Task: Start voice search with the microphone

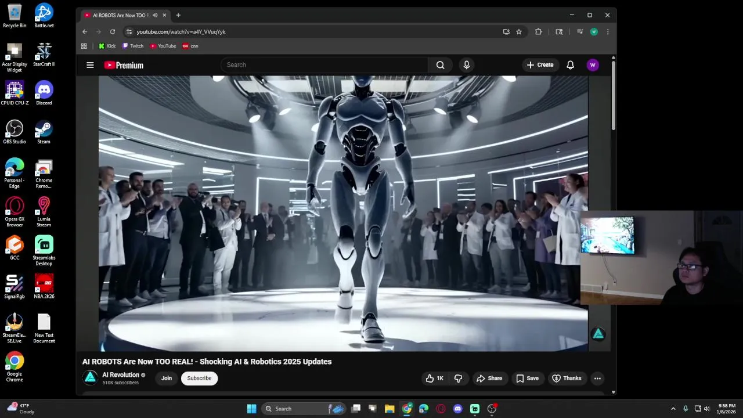Action: 466,65
